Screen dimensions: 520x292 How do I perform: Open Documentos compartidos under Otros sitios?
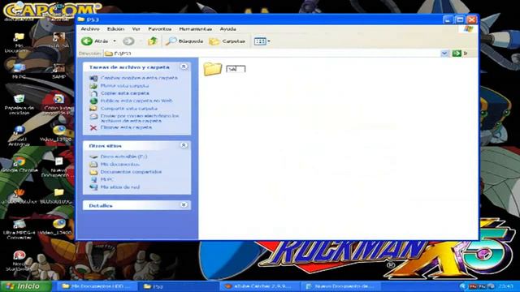pyautogui.click(x=131, y=172)
